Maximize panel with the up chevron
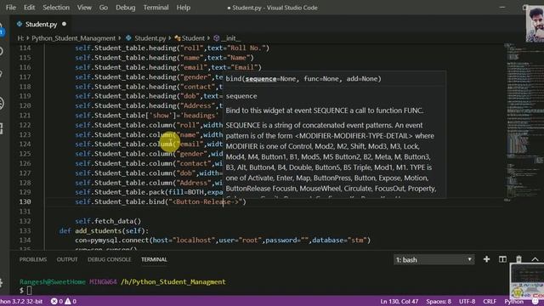The height and width of the screenshot is (306, 544). (x=535, y=259)
